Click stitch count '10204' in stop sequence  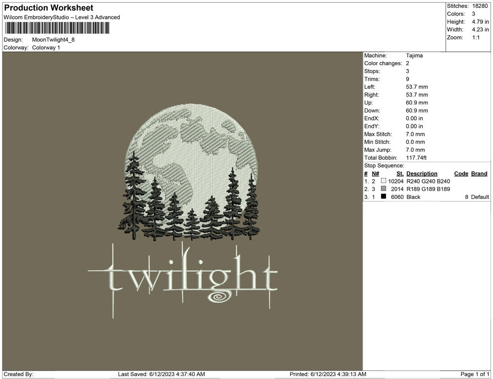395,181
